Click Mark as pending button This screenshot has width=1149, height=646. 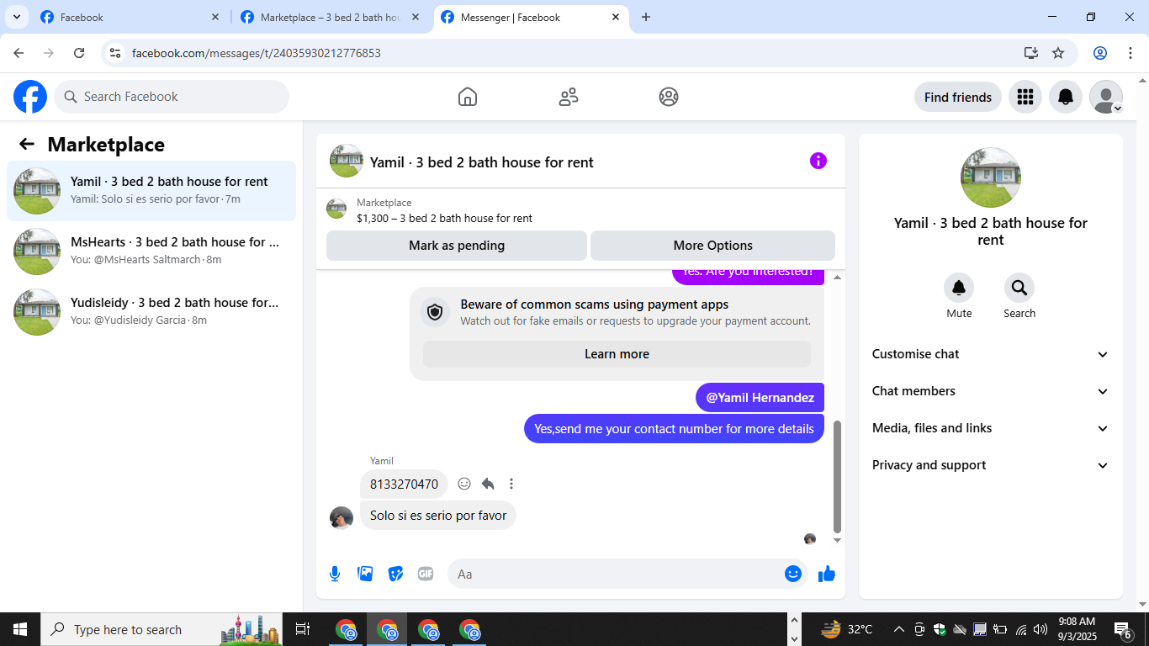click(457, 246)
